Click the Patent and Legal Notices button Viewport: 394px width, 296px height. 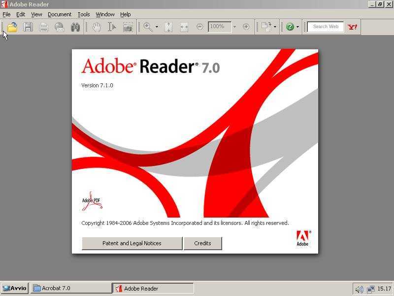click(132, 243)
